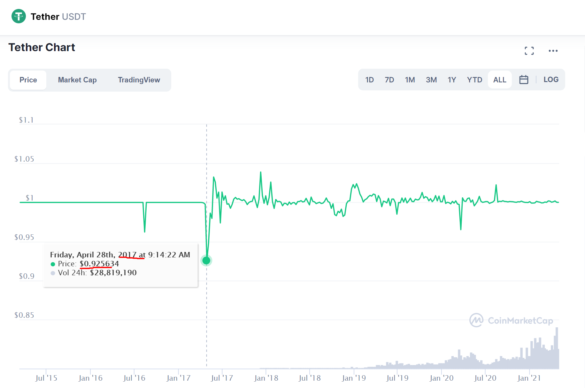The height and width of the screenshot is (388, 585).
Task: Click the Tether USDT title text
Action: coord(58,17)
